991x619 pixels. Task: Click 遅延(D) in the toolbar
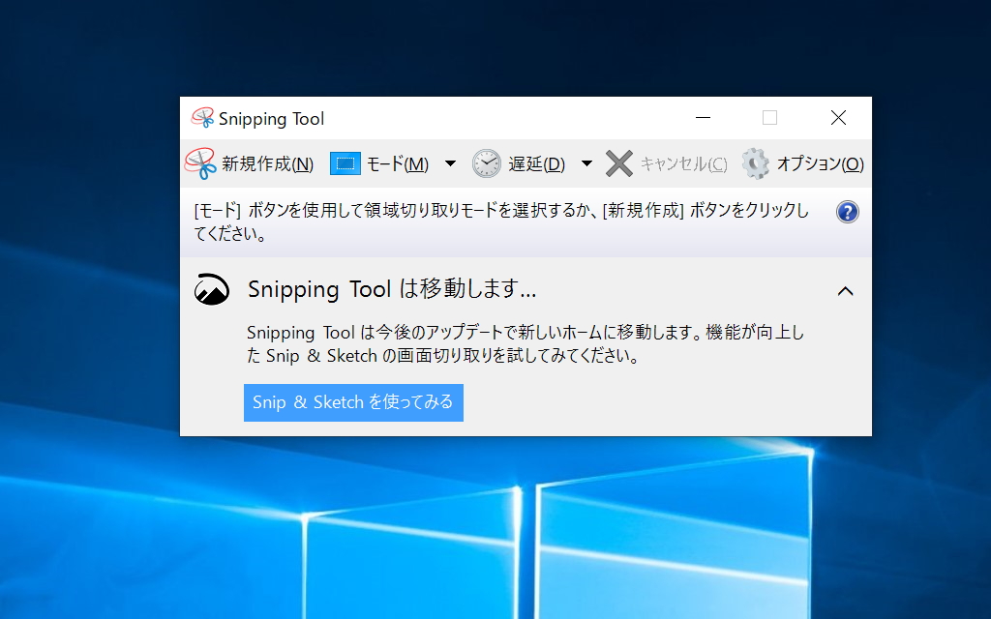[x=535, y=163]
